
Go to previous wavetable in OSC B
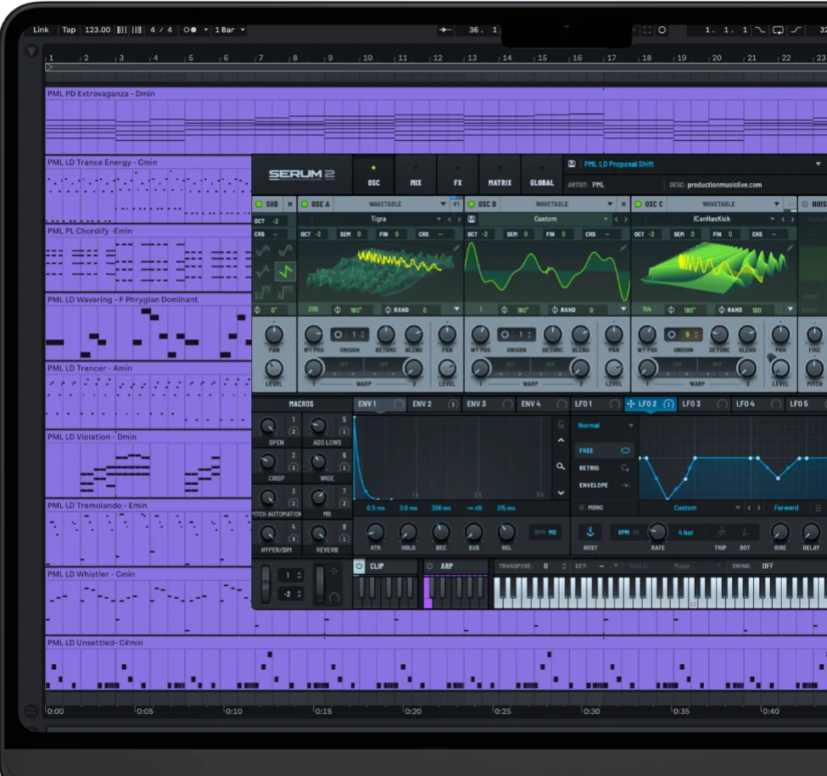click(x=617, y=220)
